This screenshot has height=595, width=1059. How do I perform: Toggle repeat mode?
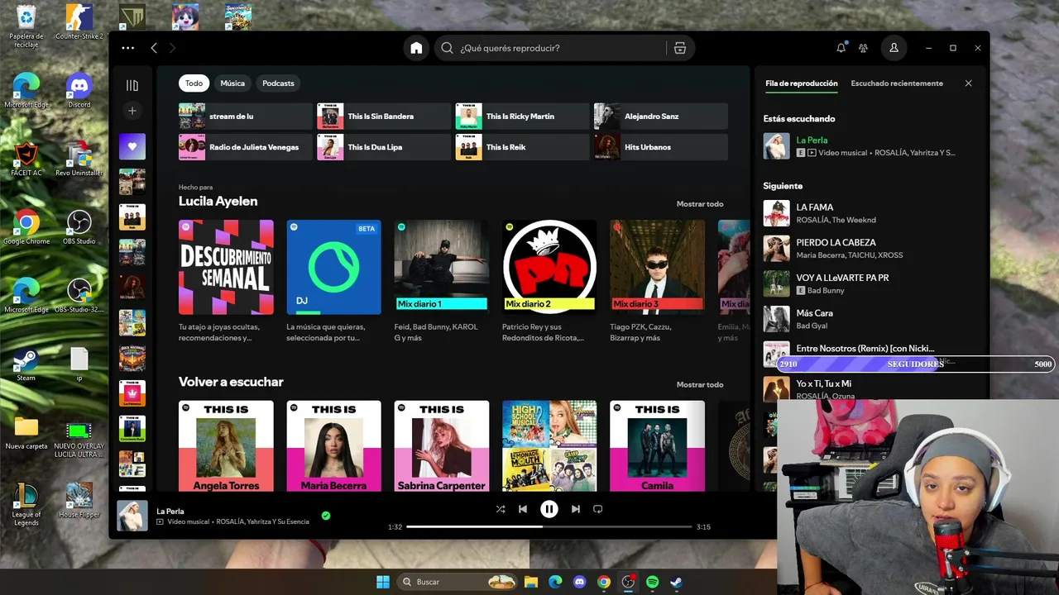tap(598, 509)
